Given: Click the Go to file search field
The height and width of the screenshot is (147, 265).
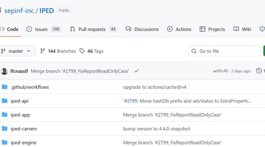Looking at the screenshot, I should (x=225, y=51).
